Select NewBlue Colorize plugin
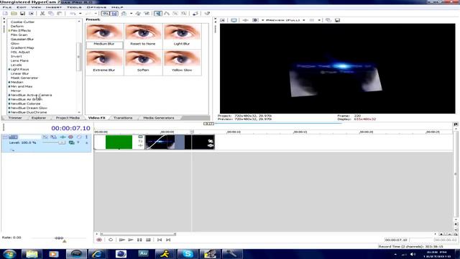Viewport: 460px width, 259px height. (x=26, y=104)
